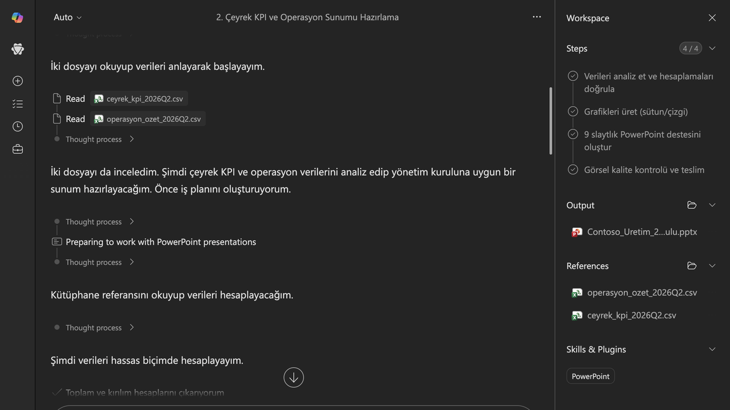The width and height of the screenshot is (730, 410).
Task: Expand Thought process above Preparing to work step
Action: pos(100,222)
